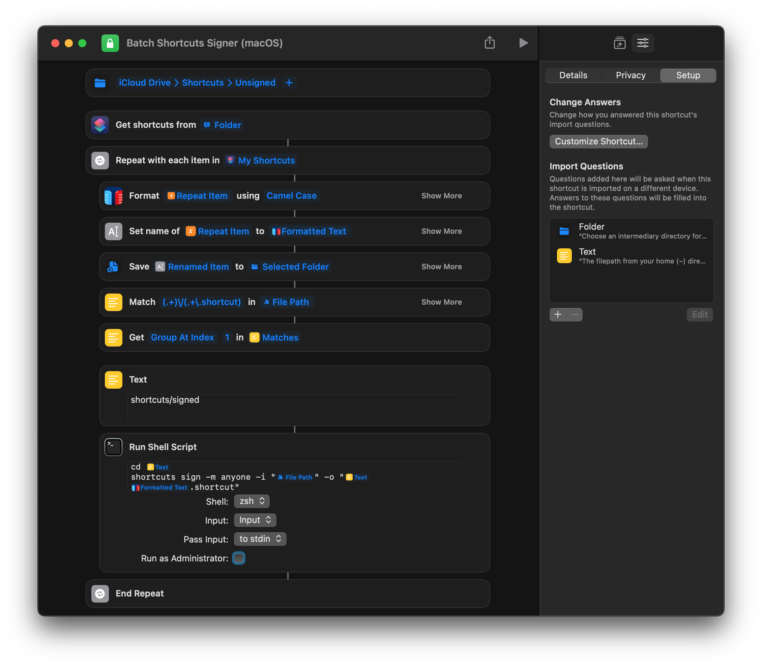Image resolution: width=762 pixels, height=666 pixels.
Task: Click the Shortcuts path token
Action: [x=203, y=83]
